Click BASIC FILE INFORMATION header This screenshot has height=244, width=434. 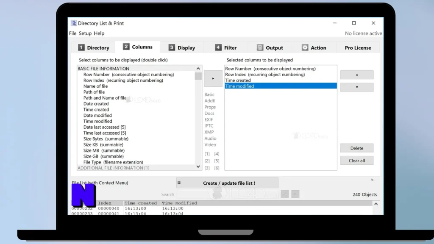tap(103, 69)
